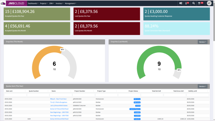This screenshot has width=215, height=121.
Task: Click the Validity until filter field
Action: click(198, 95)
